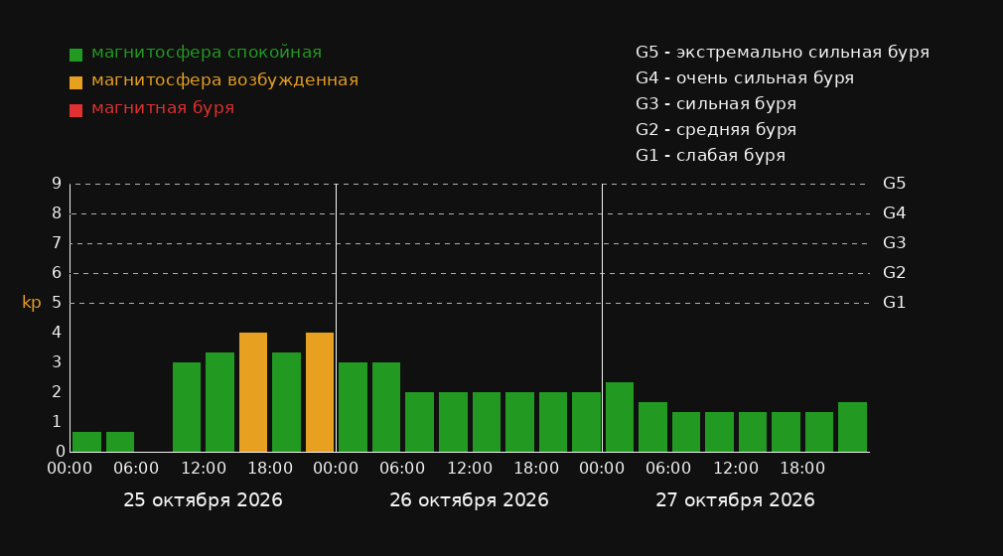Screen dimensions: 1003x556
Task: Click the 06:00 tick label under 25 October
Action: pos(136,469)
